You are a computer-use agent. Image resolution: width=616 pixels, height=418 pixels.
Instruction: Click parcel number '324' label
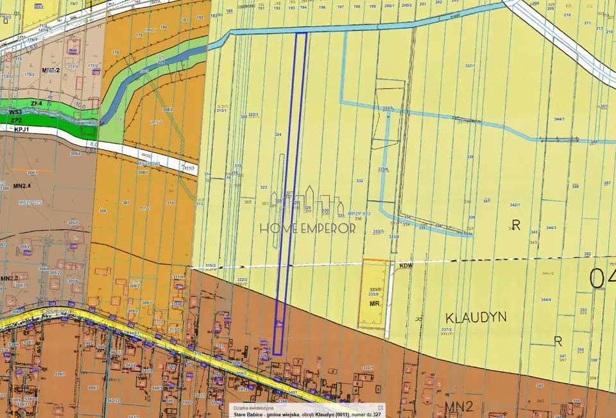pos(278,135)
